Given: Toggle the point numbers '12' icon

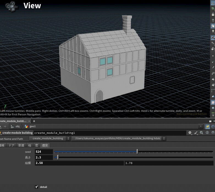Looking at the screenshot, I should pos(213,73).
